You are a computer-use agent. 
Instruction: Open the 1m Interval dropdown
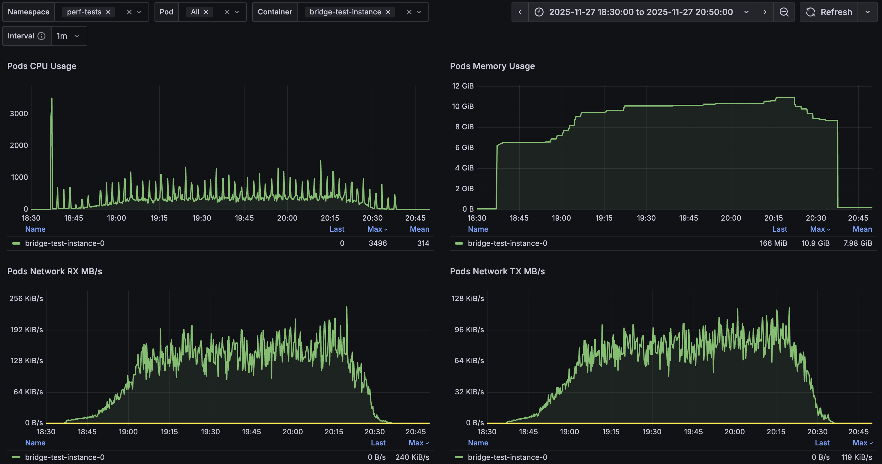(x=68, y=36)
